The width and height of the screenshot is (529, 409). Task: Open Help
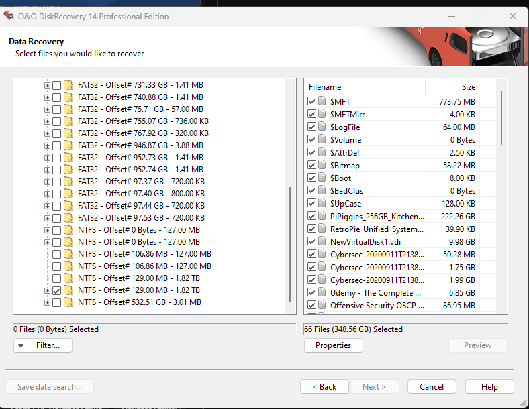coord(489,387)
